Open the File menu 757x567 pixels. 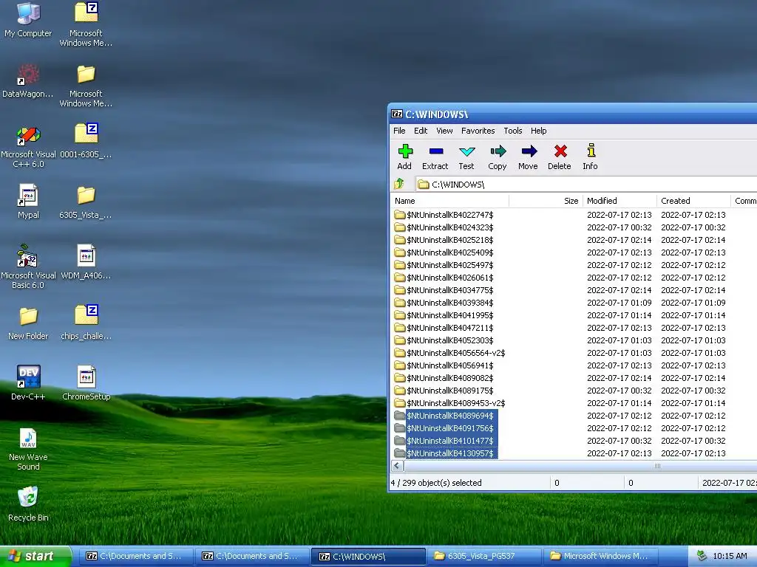[399, 131]
